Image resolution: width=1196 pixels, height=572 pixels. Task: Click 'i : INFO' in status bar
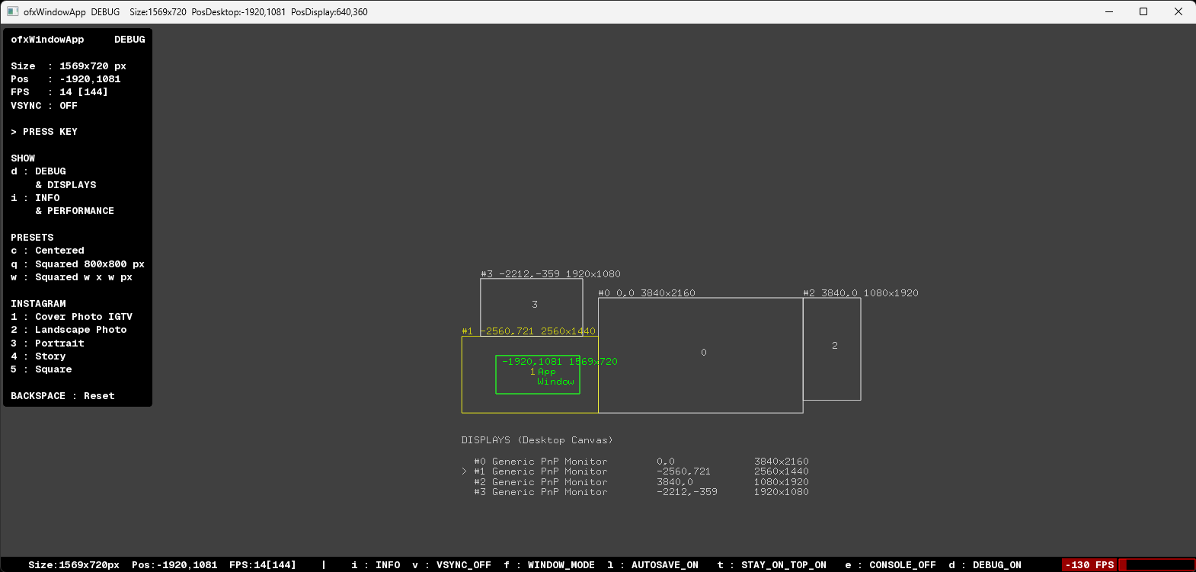click(x=376, y=565)
